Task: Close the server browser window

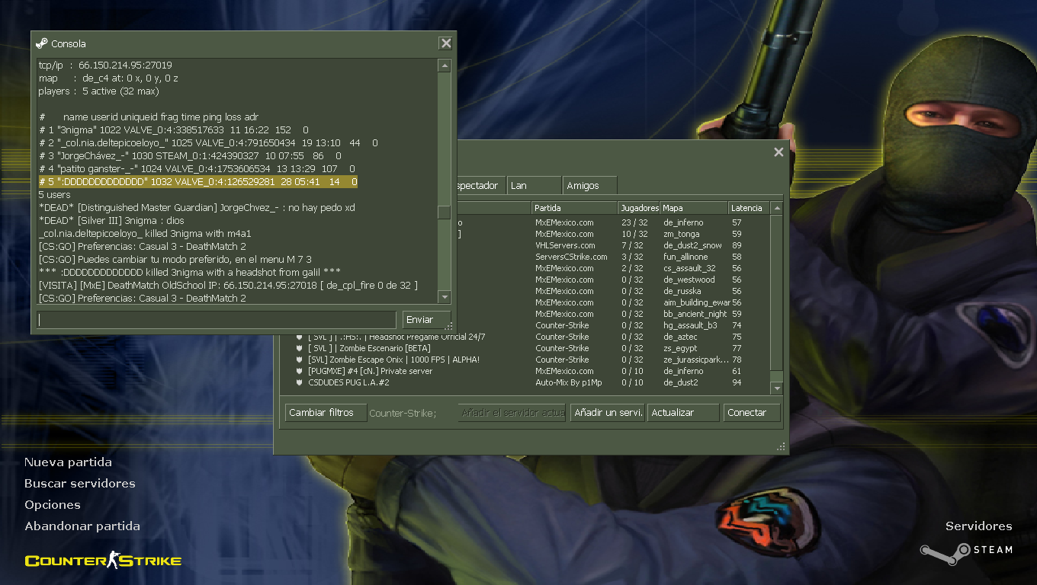Action: (x=779, y=152)
